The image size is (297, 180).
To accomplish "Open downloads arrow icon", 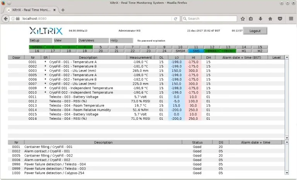I will point(260,19).
